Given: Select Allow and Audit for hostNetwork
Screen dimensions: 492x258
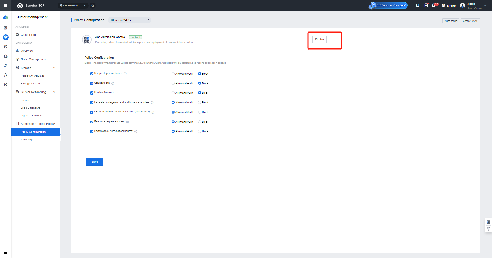Looking at the screenshot, I should click(173, 93).
